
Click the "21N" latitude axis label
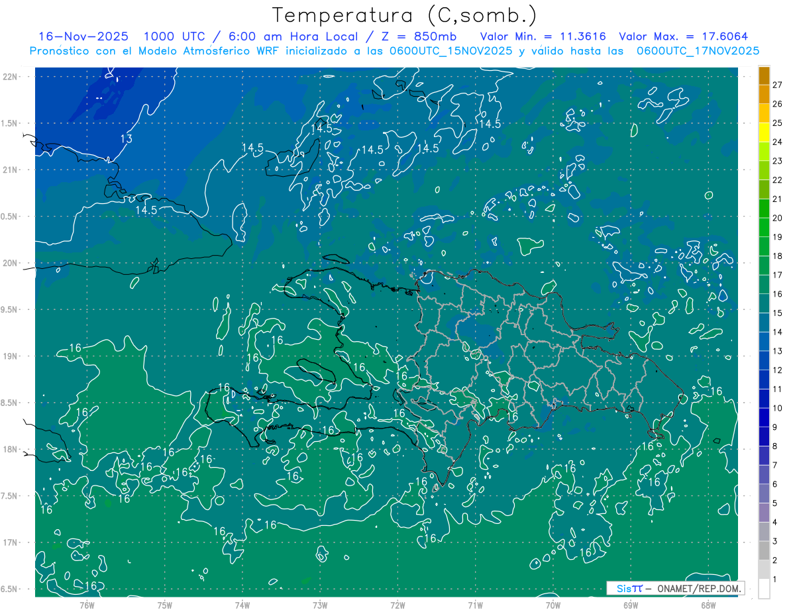pyautogui.click(x=11, y=170)
